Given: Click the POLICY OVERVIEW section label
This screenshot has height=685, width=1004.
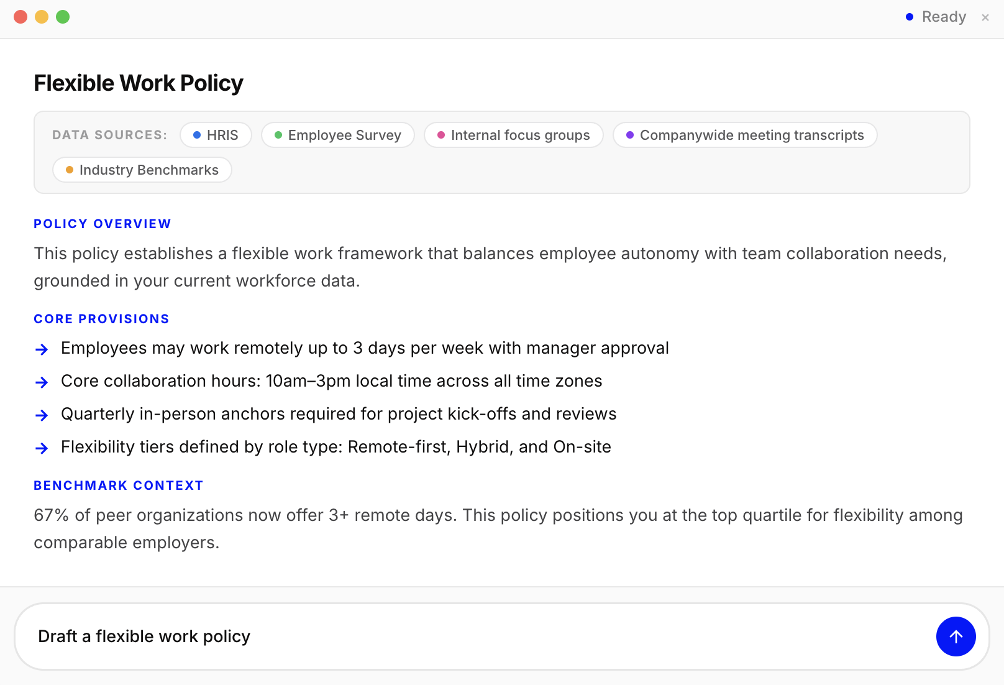Looking at the screenshot, I should click(x=103, y=224).
